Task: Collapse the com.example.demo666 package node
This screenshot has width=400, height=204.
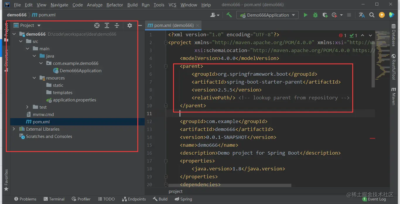Action: coord(41,63)
